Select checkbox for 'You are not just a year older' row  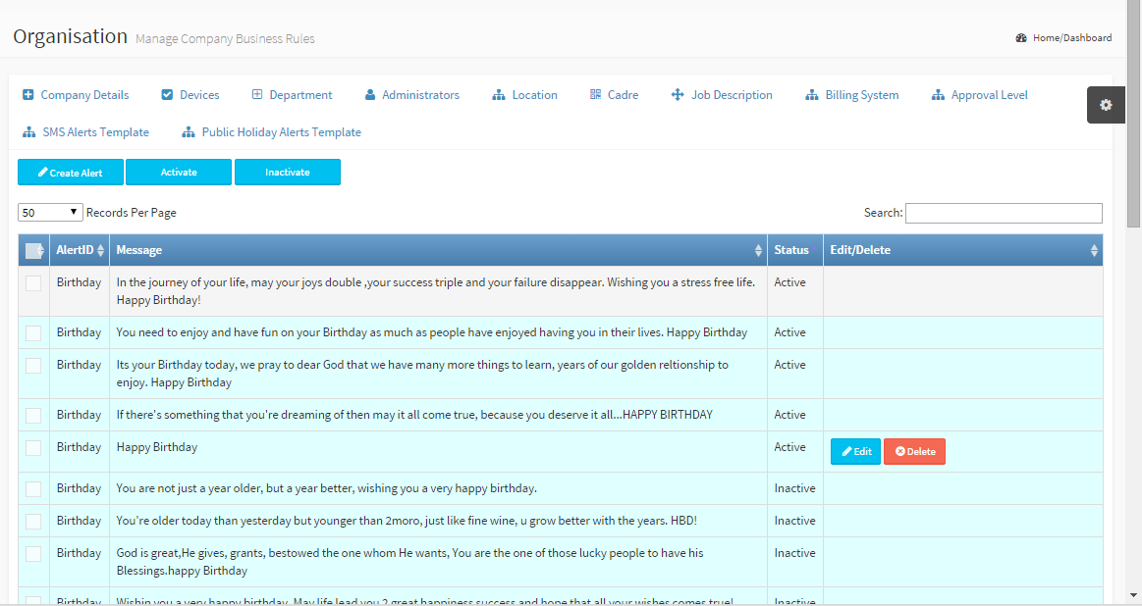pyautogui.click(x=33, y=489)
